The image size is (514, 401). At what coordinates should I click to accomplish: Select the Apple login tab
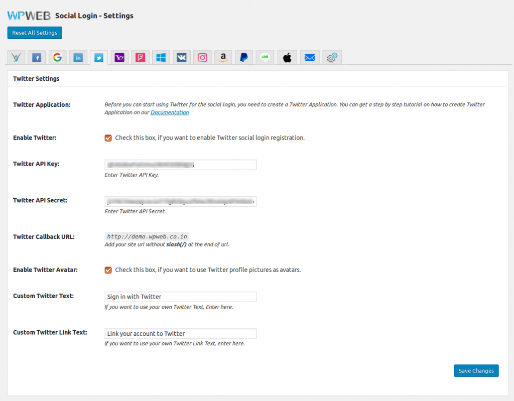[x=287, y=58]
